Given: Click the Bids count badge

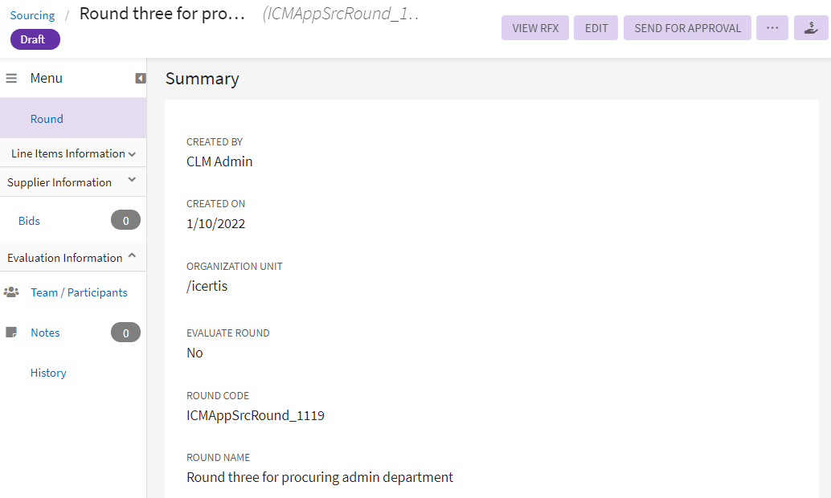Looking at the screenshot, I should [125, 220].
